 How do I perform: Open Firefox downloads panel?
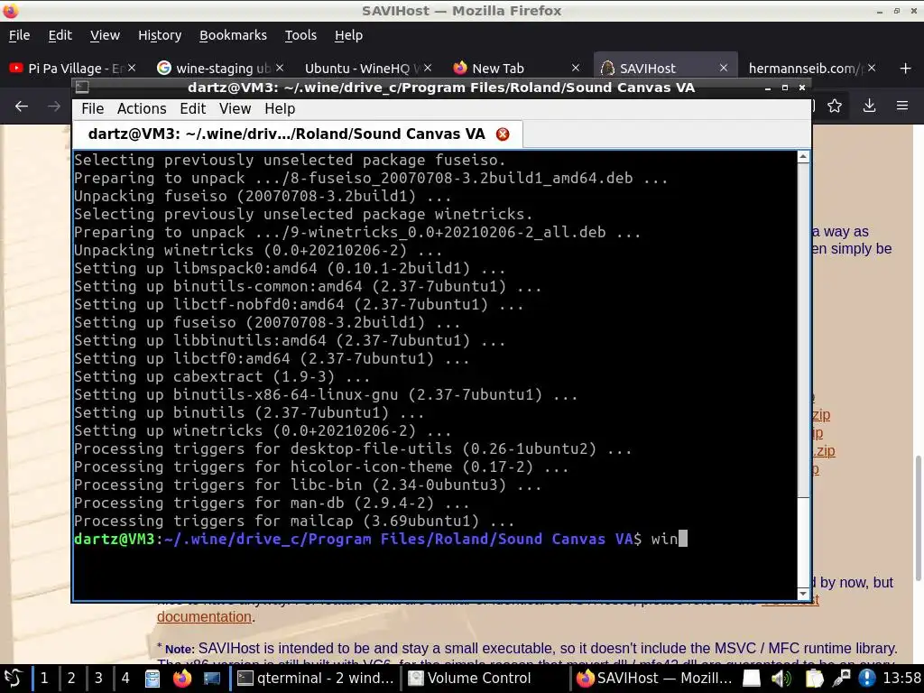click(x=869, y=106)
